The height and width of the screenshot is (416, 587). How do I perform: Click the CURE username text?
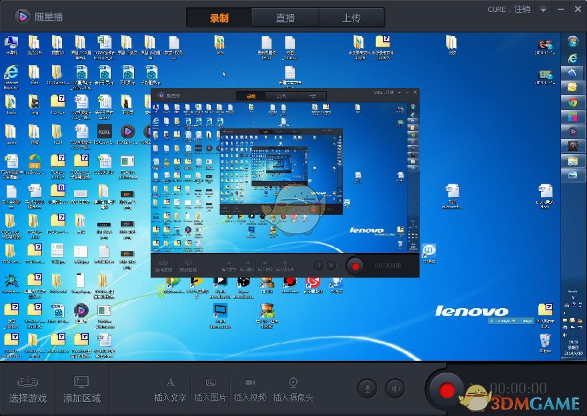tap(497, 9)
